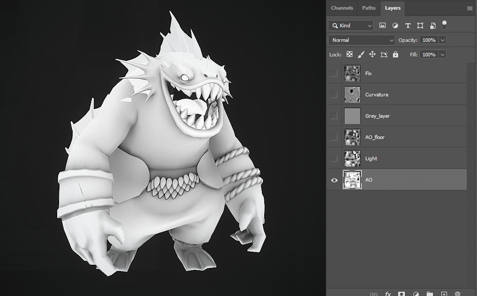Lock image pixels brush icon
477x296 pixels.
coord(361,54)
